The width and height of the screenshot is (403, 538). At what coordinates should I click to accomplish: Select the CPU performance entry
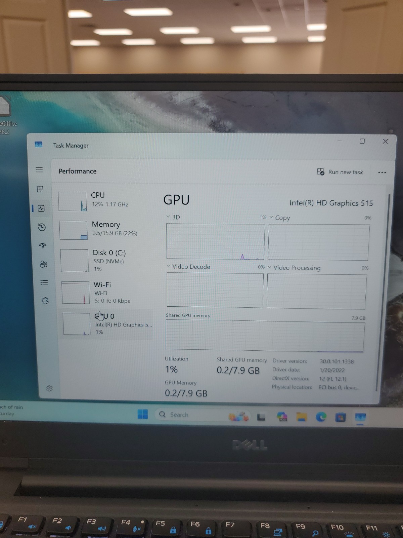(x=104, y=201)
